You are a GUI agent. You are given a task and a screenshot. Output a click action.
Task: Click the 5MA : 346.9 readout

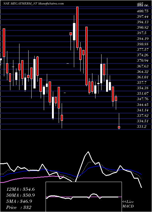click(x=19, y=201)
